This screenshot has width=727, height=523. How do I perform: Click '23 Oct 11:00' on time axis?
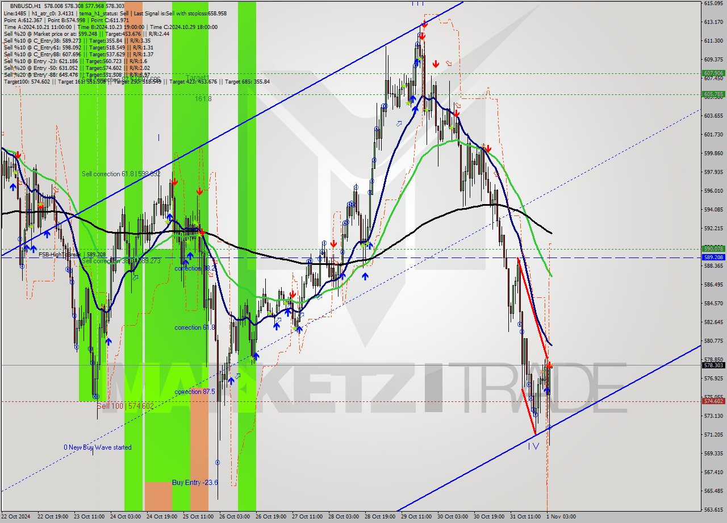coord(89,517)
